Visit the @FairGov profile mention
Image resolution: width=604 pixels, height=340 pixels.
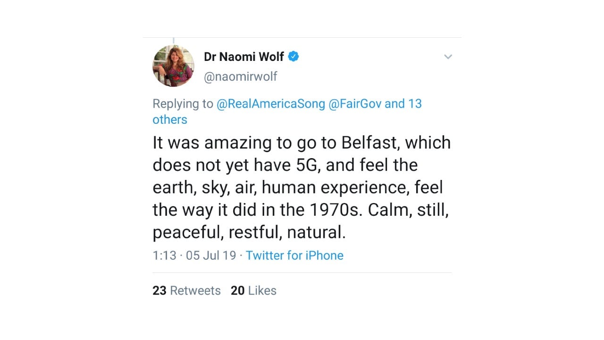[354, 104]
